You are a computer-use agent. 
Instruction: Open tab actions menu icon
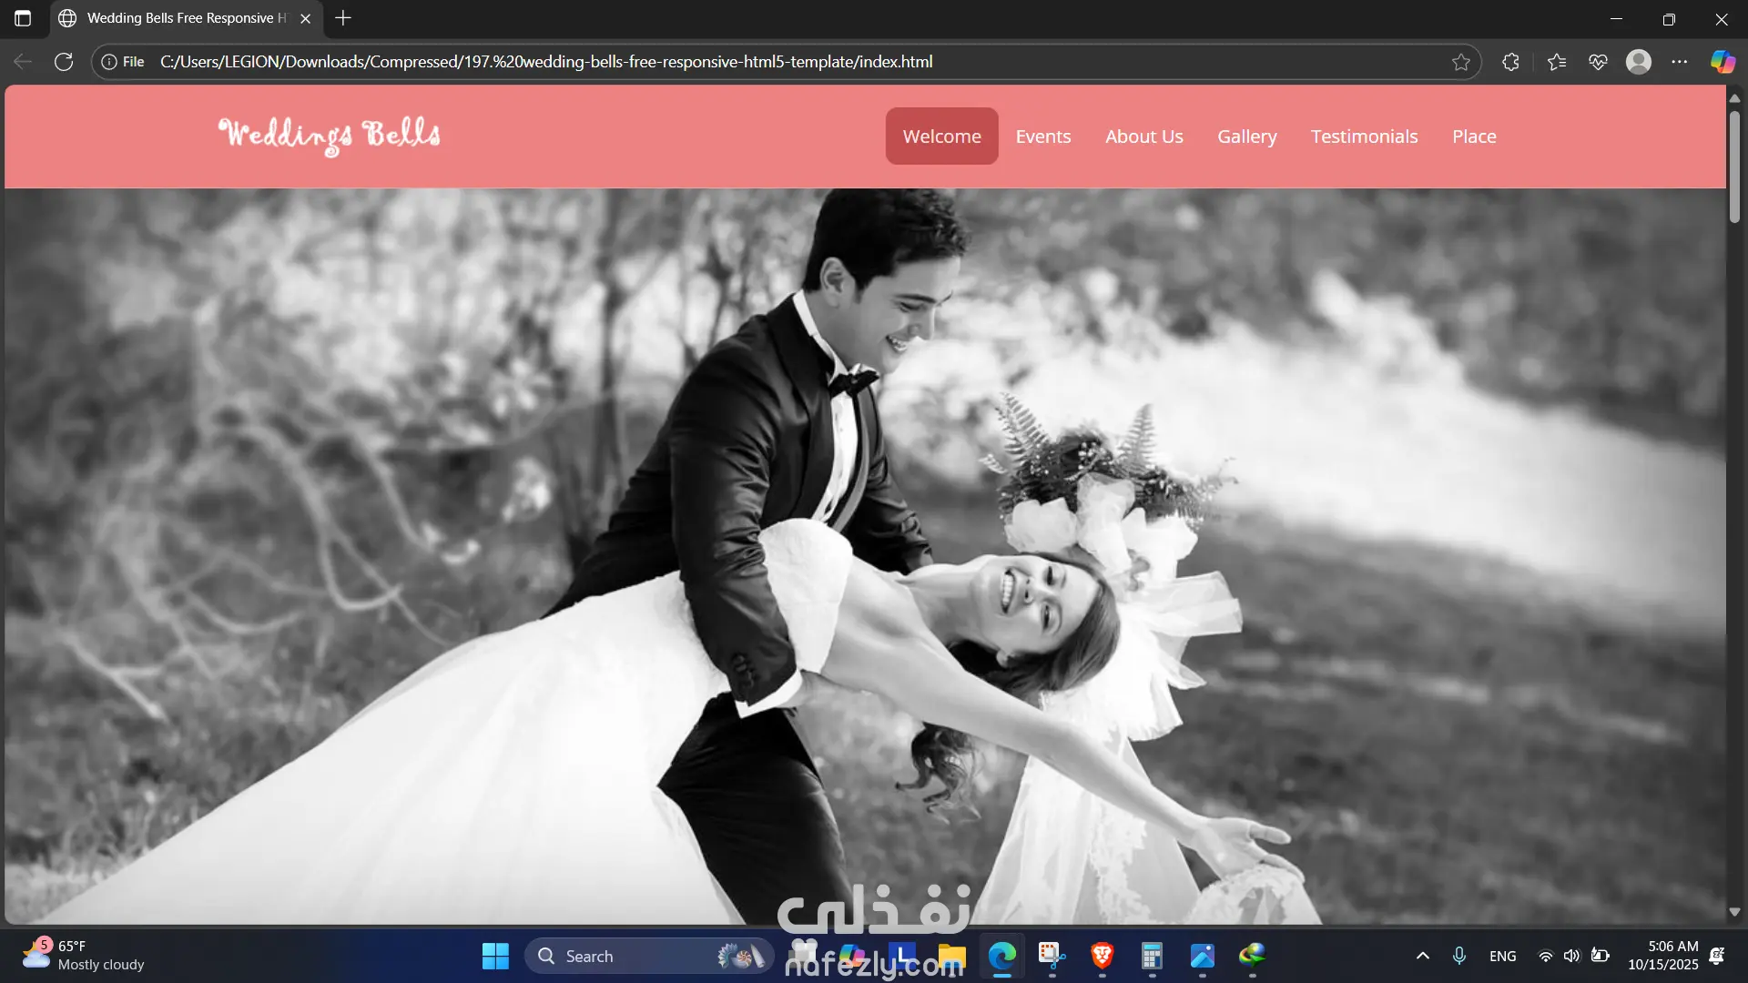23,18
